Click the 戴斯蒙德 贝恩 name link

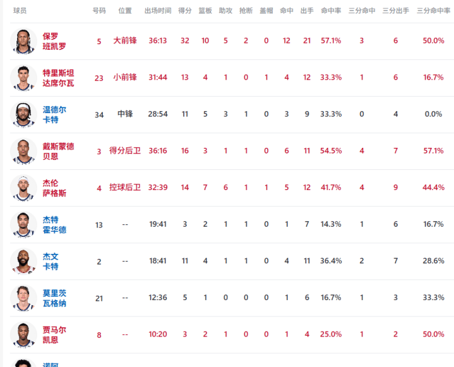click(x=58, y=151)
